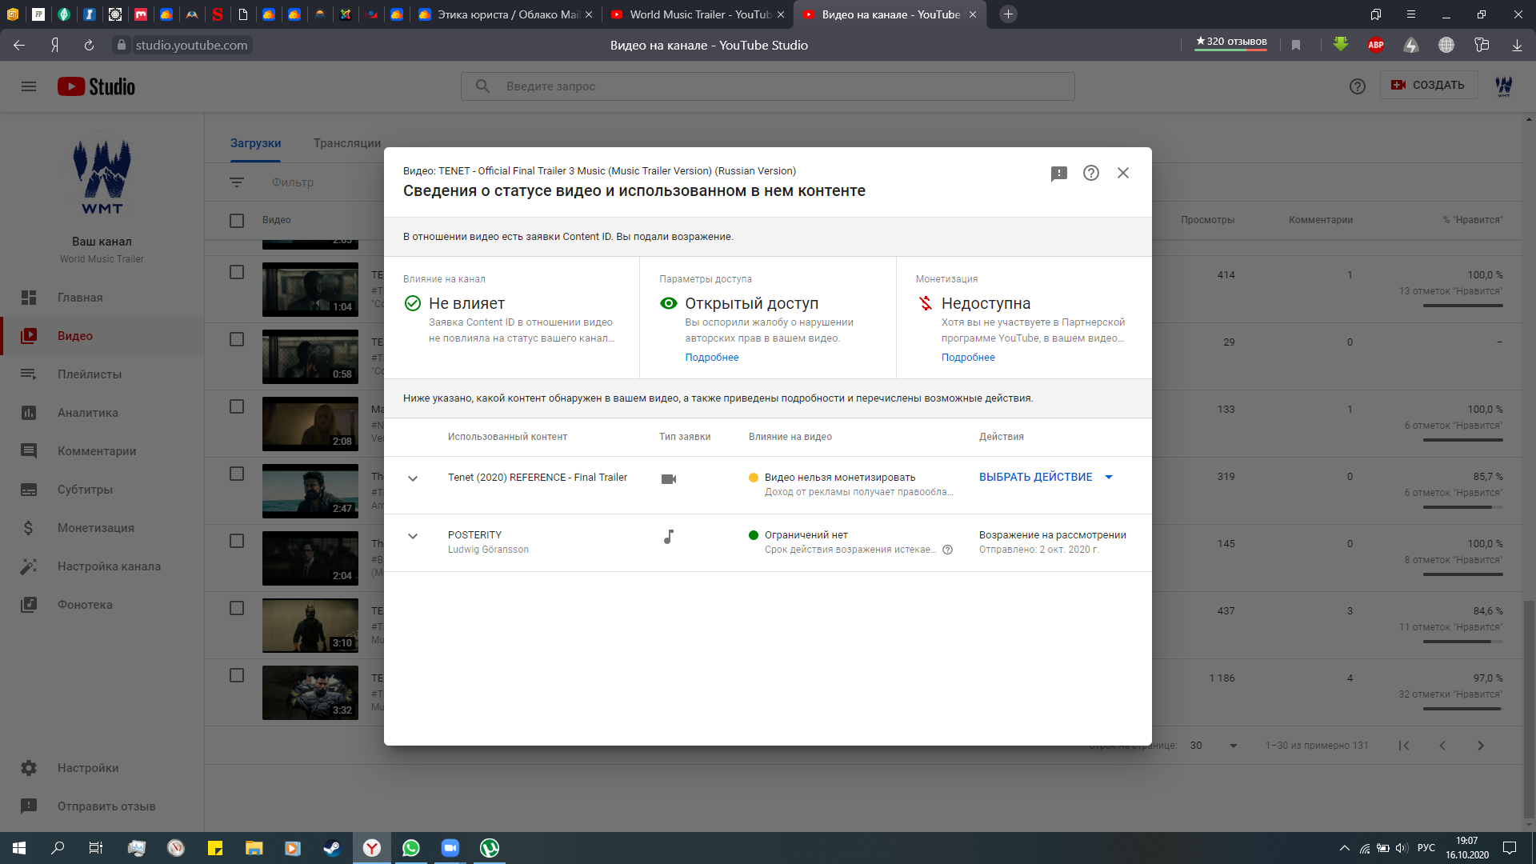Open the Analytics sidebar icon

29,413
